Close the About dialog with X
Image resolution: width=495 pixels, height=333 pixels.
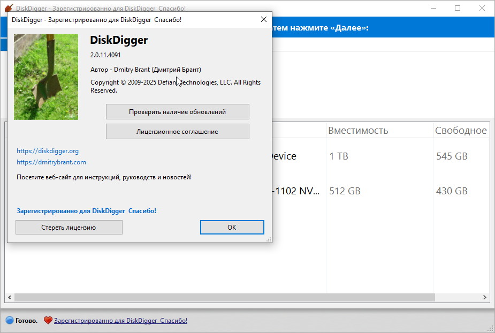pos(264,20)
